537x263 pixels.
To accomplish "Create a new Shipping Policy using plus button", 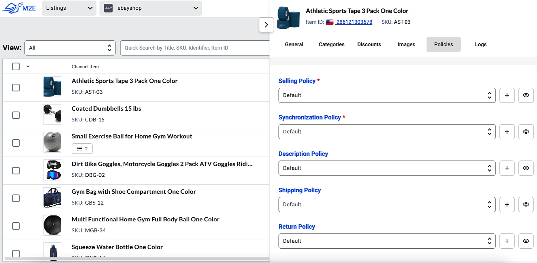I will [507, 204].
